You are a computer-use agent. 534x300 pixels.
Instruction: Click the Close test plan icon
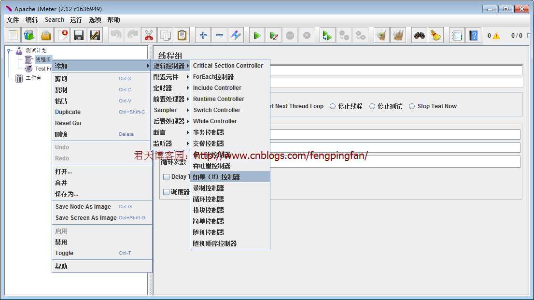click(x=62, y=35)
